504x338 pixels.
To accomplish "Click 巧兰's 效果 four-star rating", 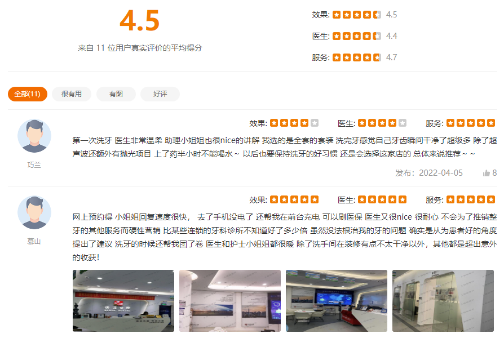I will tap(294, 123).
